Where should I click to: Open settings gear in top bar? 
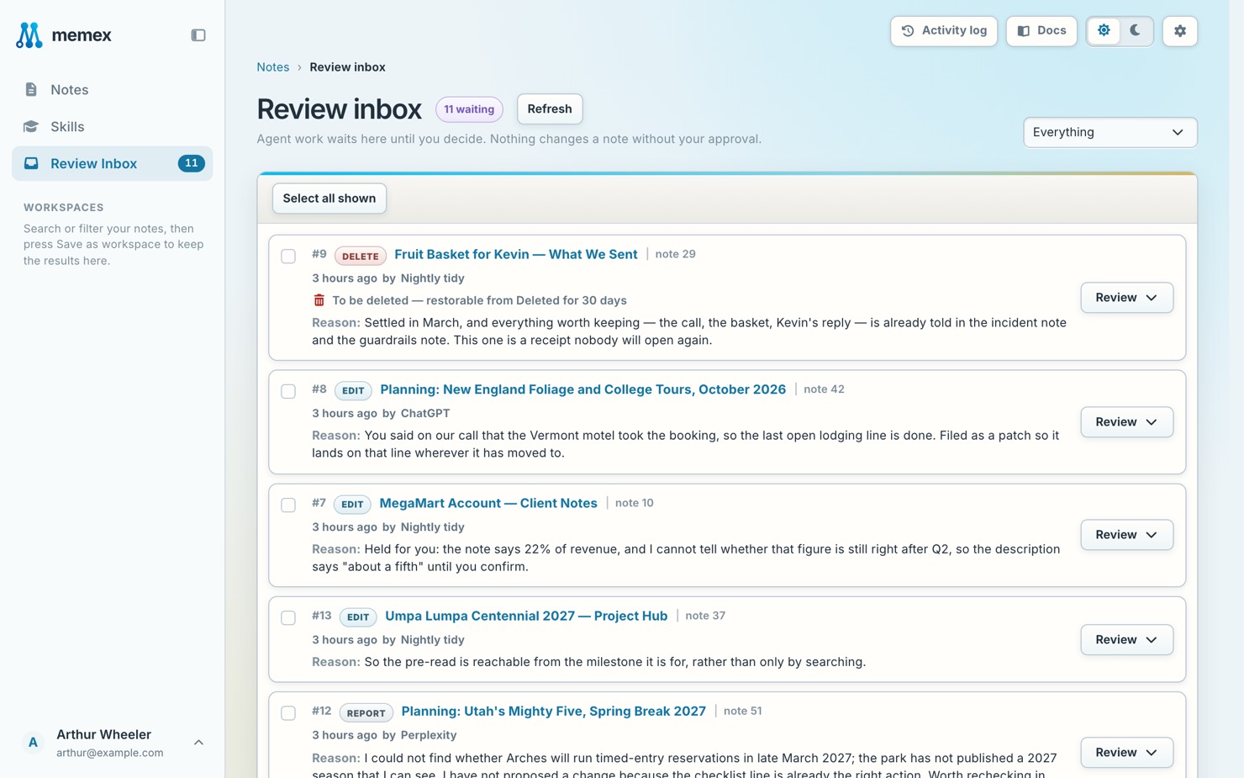point(1180,31)
